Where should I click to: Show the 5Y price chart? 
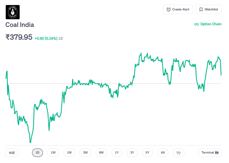point(148,153)
